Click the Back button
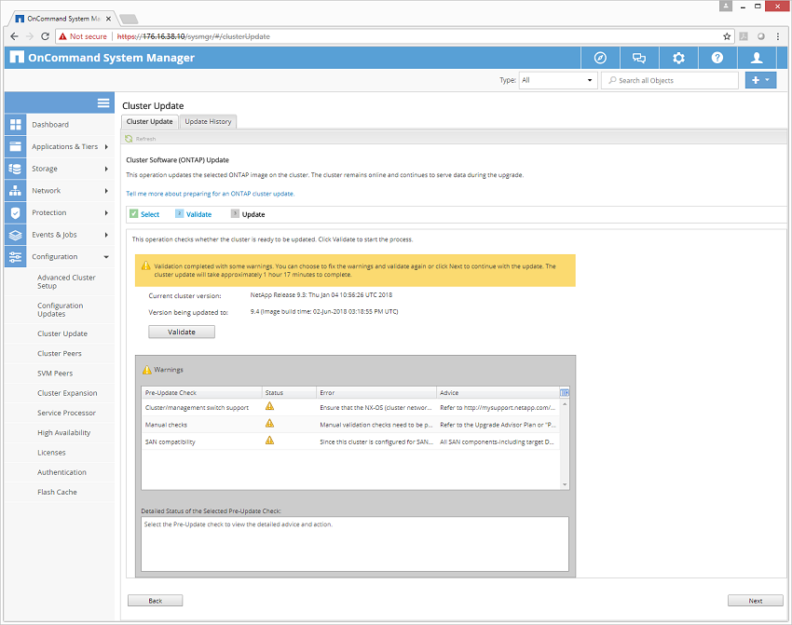This screenshot has height=625, width=792. coord(155,600)
